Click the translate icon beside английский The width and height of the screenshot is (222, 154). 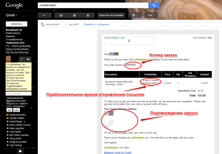point(43,25)
